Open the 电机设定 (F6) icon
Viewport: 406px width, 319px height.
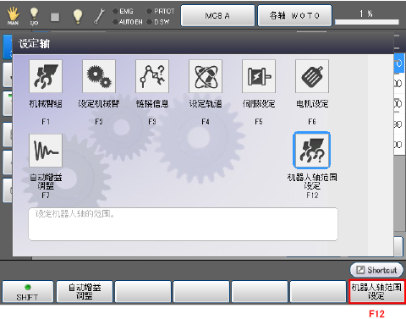click(312, 76)
